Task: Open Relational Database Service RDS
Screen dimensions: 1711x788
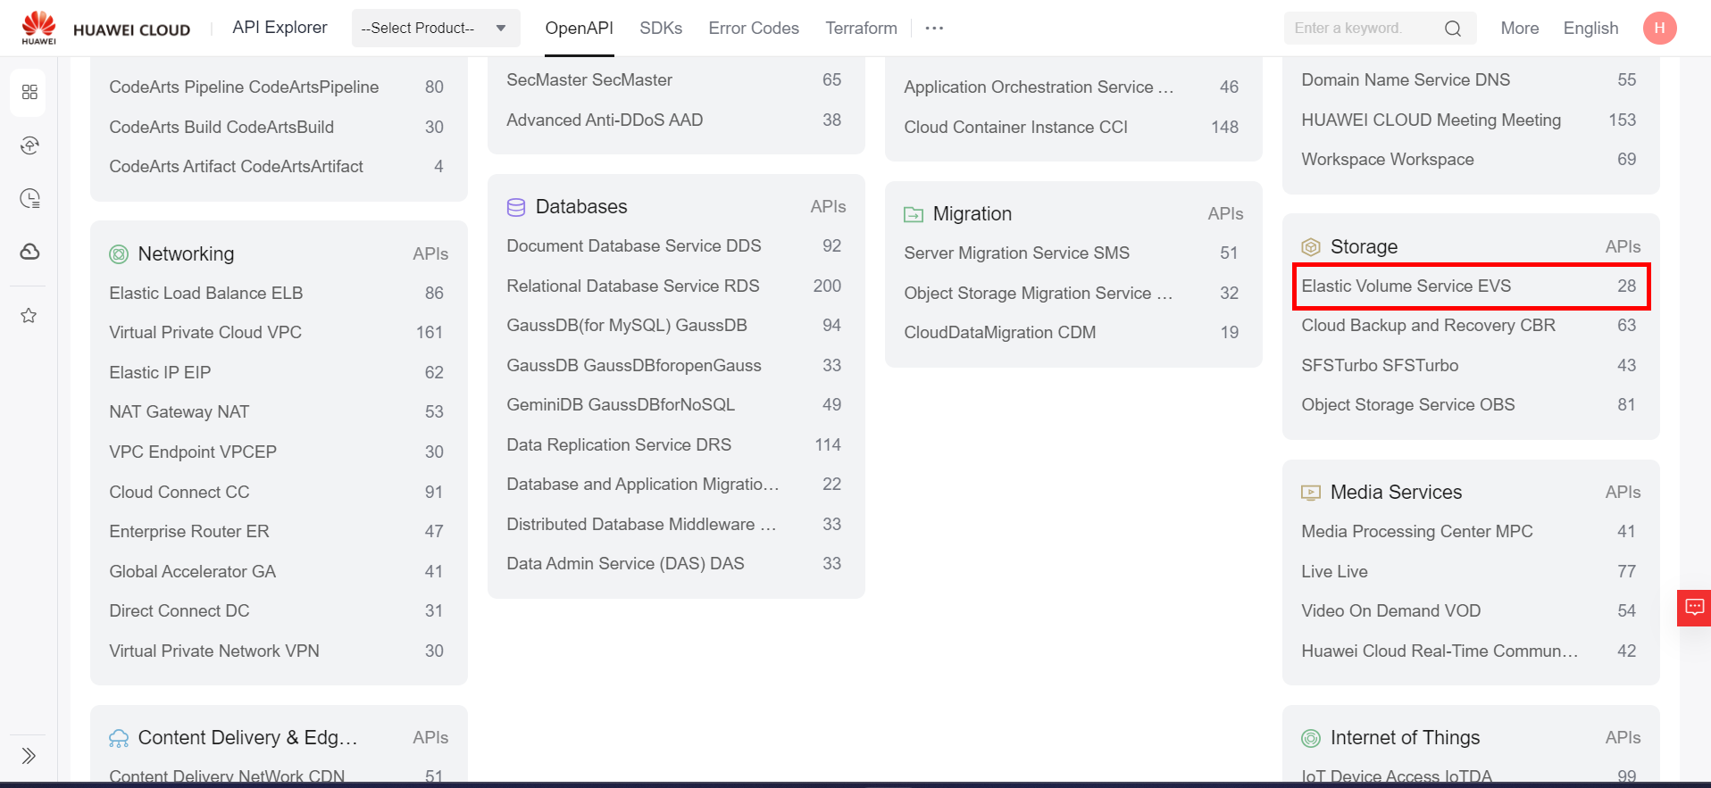Action: 632,286
